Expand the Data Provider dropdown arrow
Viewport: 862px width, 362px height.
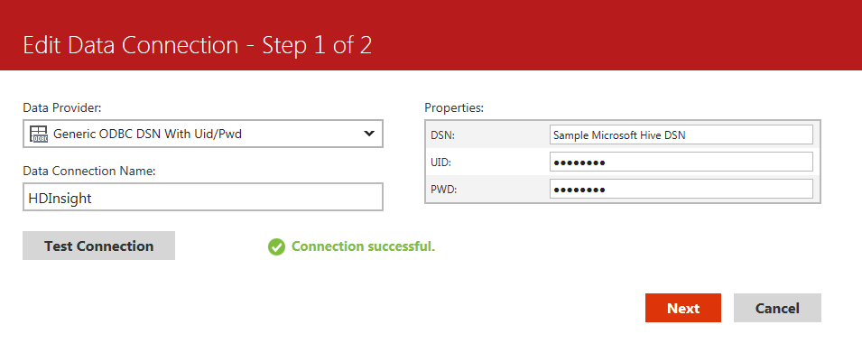[368, 134]
